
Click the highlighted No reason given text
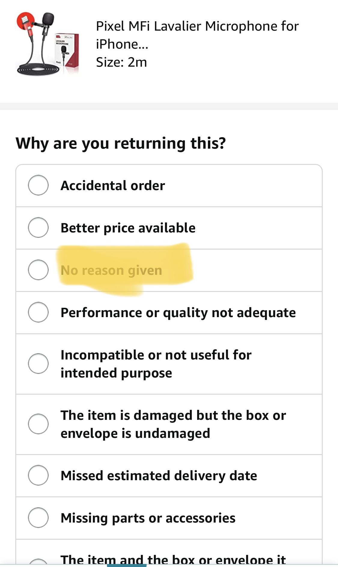coord(111,270)
